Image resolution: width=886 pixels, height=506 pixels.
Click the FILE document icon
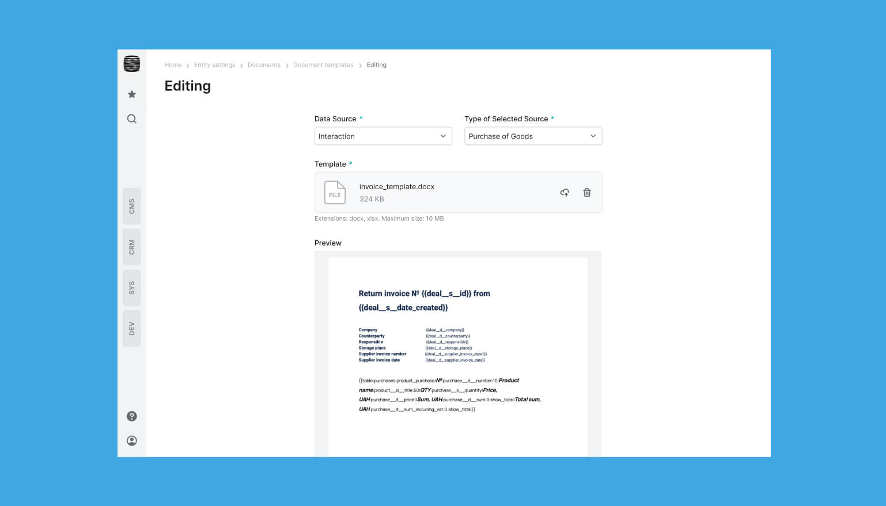pyautogui.click(x=335, y=193)
